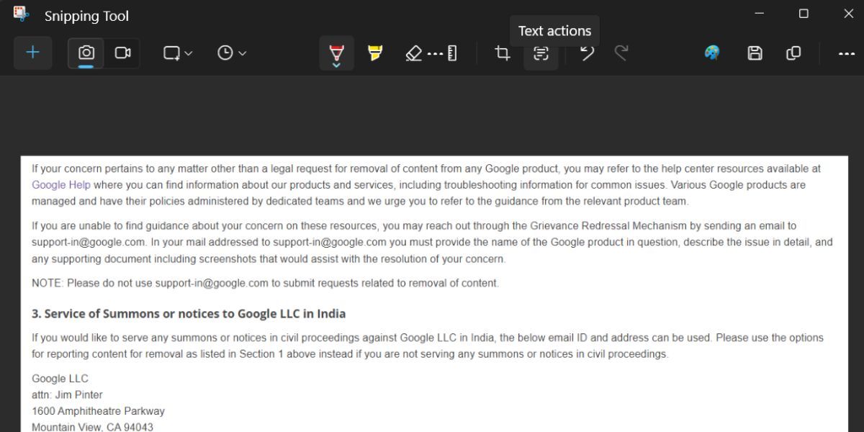The image size is (864, 432).
Task: Undo the last edit
Action: pyautogui.click(x=588, y=53)
